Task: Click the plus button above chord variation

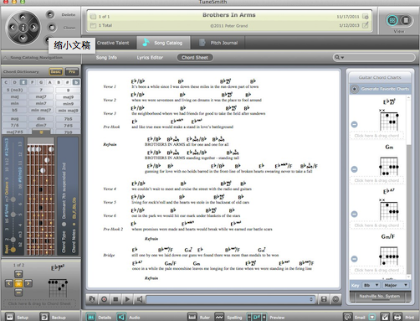Action: coord(18,274)
